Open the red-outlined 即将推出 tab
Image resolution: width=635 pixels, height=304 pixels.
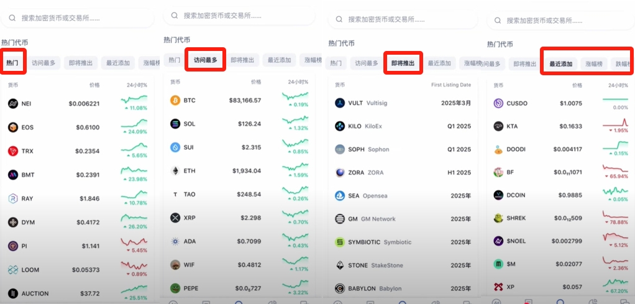click(403, 63)
